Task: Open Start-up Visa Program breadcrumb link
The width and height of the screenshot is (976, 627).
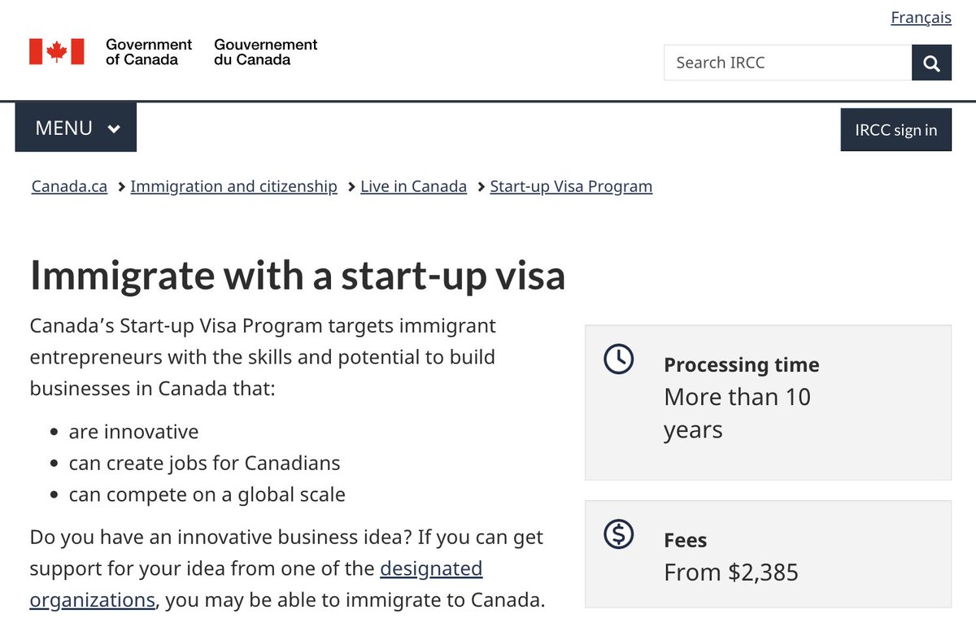Action: click(571, 186)
